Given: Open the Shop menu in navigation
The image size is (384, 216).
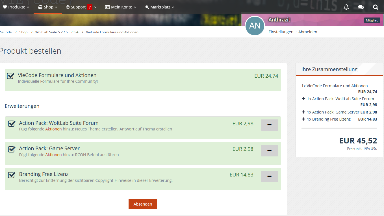Looking at the screenshot, I should (x=47, y=7).
